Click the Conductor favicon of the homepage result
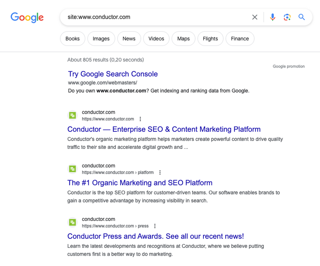The height and width of the screenshot is (266, 320). point(73,116)
